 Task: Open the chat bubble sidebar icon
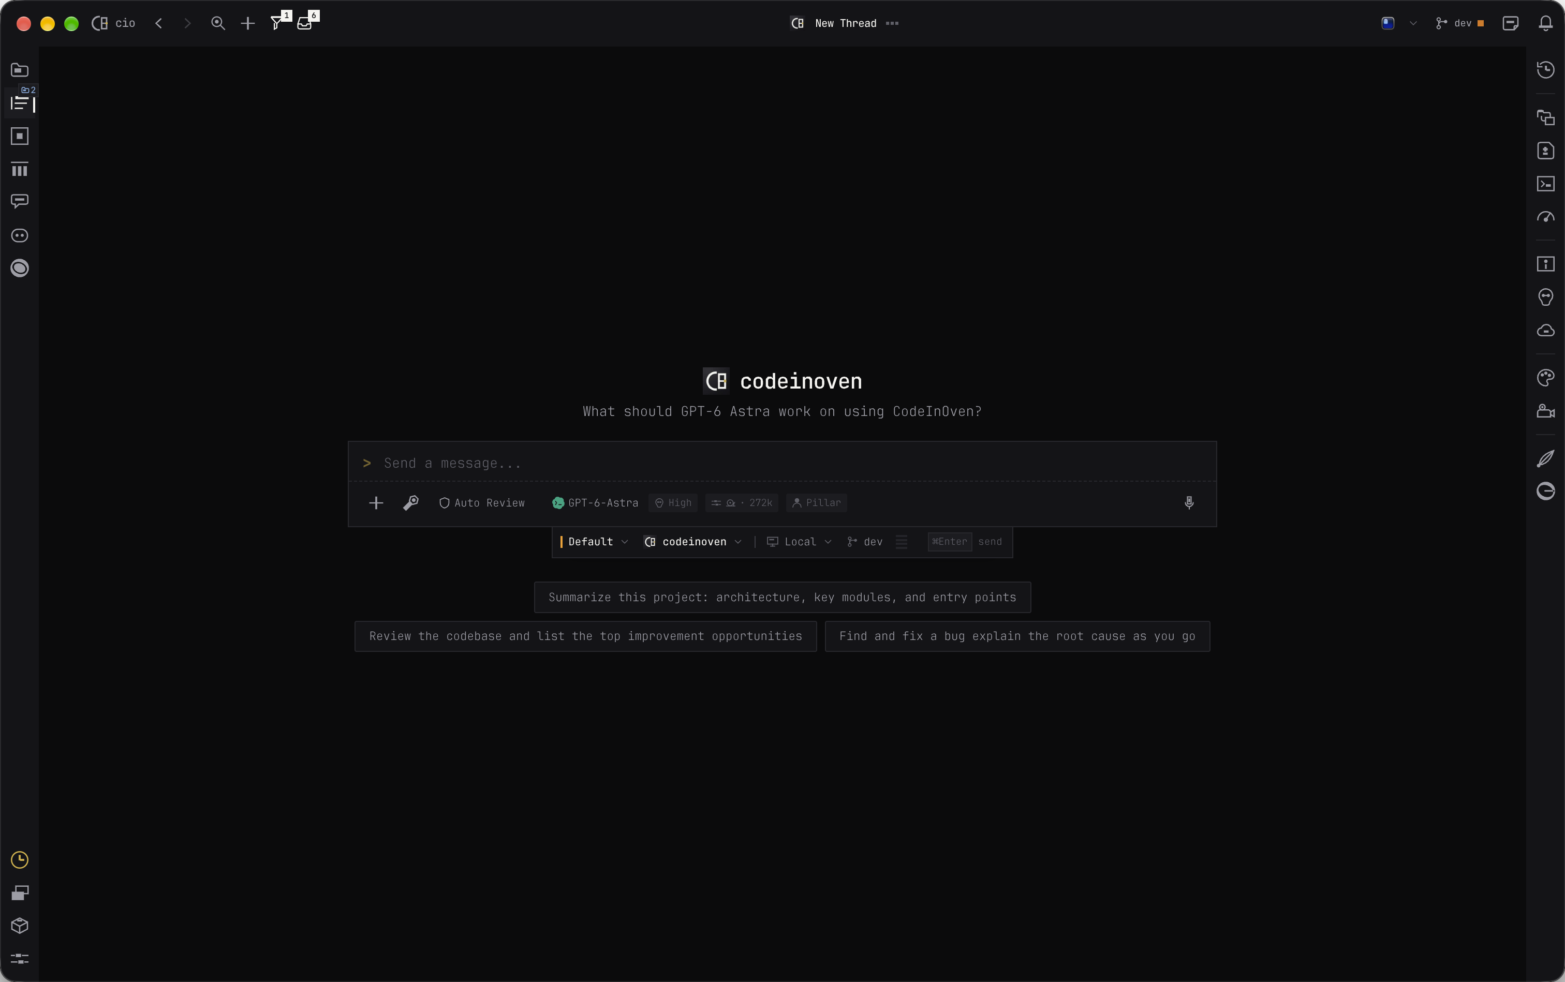[20, 201]
